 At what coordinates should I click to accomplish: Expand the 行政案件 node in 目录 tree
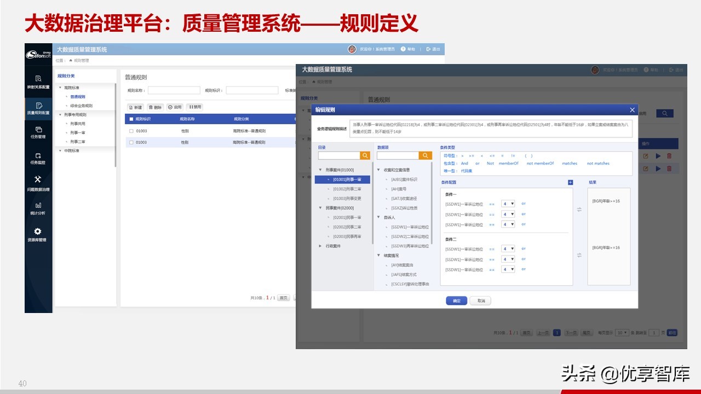click(x=320, y=246)
